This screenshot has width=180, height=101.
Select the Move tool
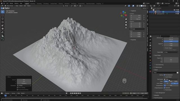[3, 19]
